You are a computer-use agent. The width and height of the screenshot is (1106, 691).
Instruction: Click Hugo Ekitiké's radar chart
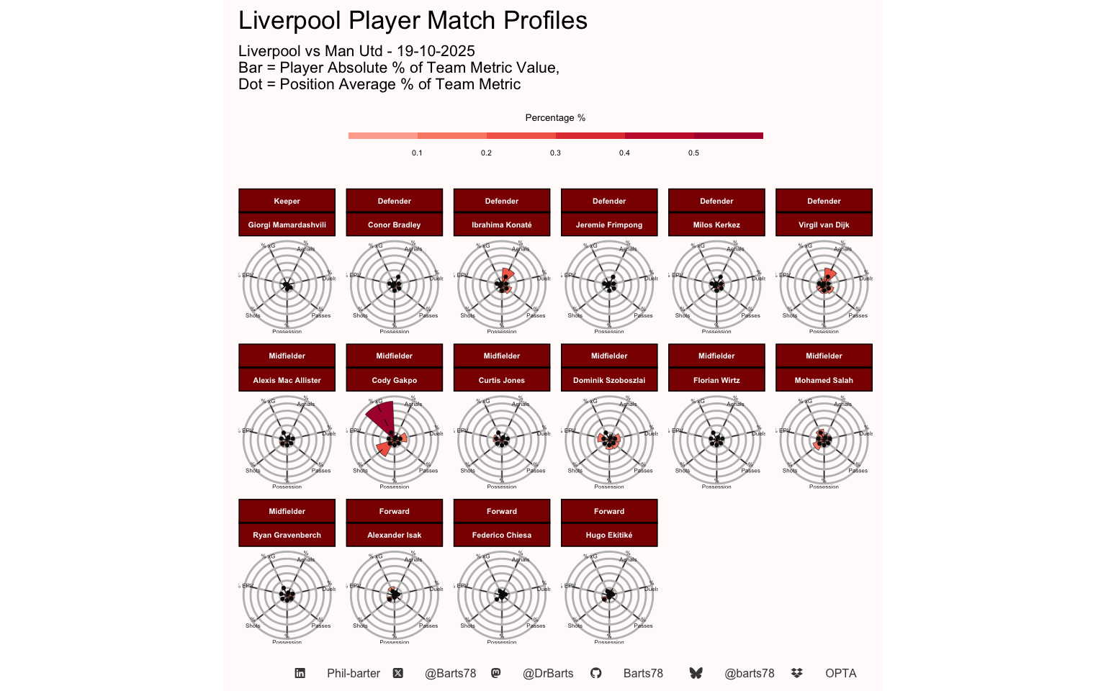tap(609, 595)
